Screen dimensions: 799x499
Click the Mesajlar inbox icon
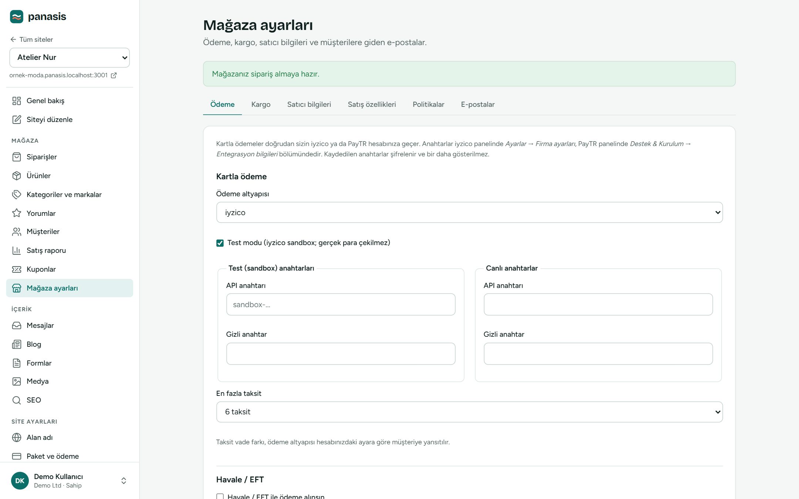(x=17, y=326)
